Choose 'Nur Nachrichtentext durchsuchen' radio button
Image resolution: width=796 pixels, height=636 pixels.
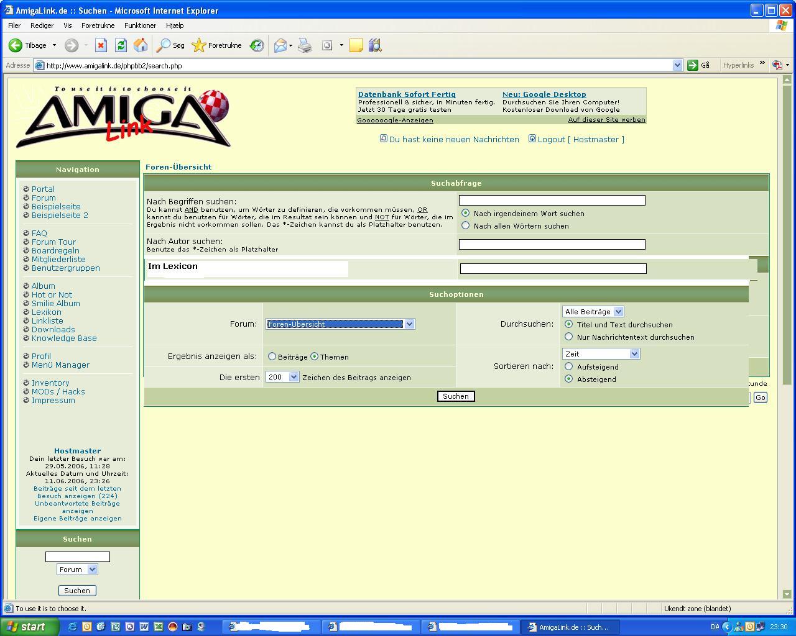(568, 337)
